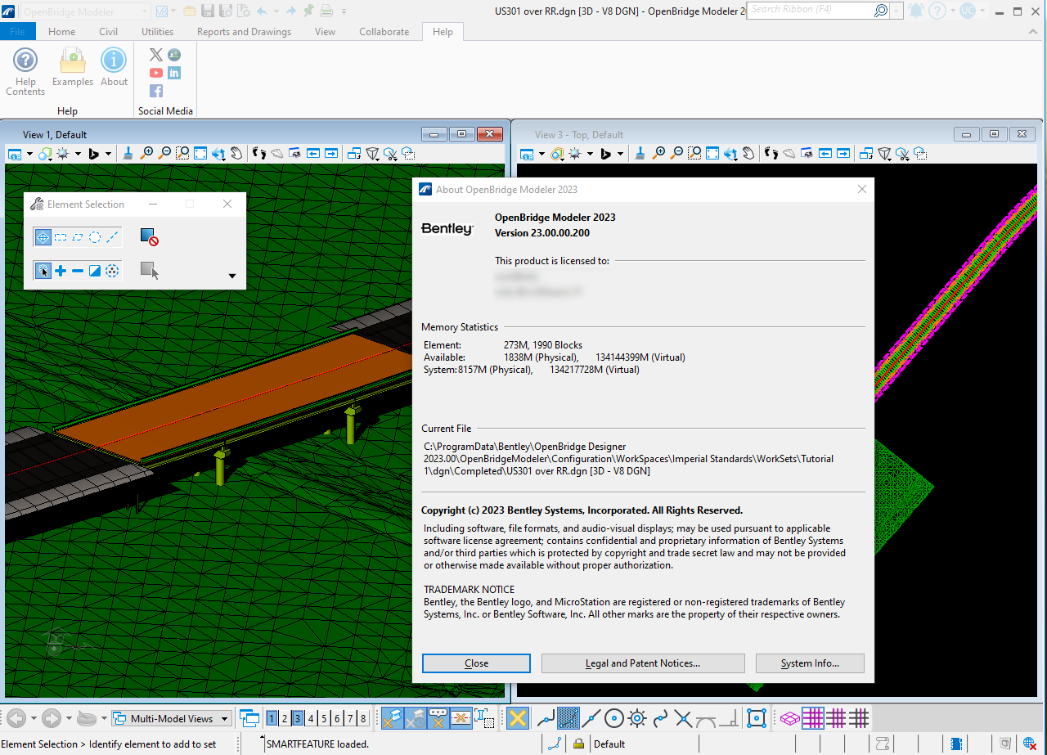
Task: Open Legal and Patent Notices
Action: [643, 663]
